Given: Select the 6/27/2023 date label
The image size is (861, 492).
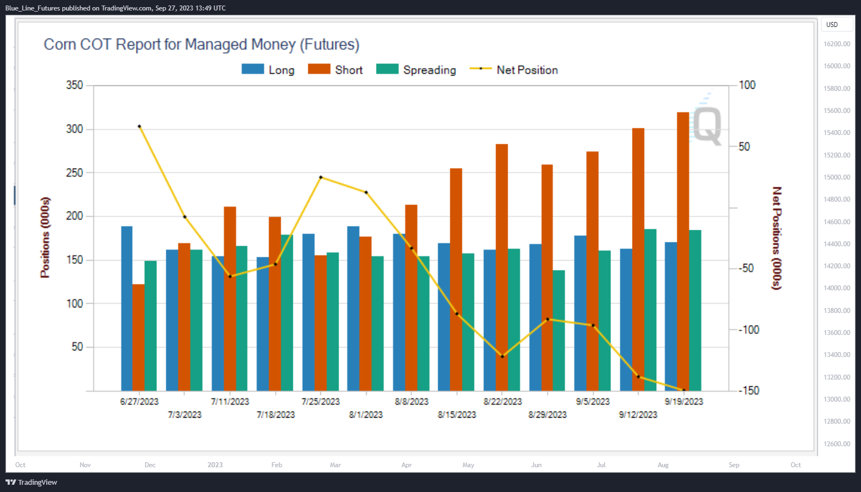Looking at the screenshot, I should pos(139,402).
